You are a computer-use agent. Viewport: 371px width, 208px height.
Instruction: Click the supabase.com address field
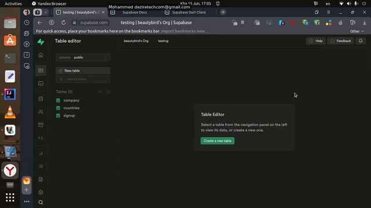coord(94,23)
